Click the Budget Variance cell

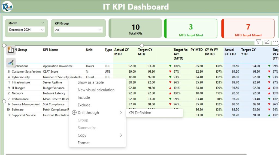(x=54, y=88)
